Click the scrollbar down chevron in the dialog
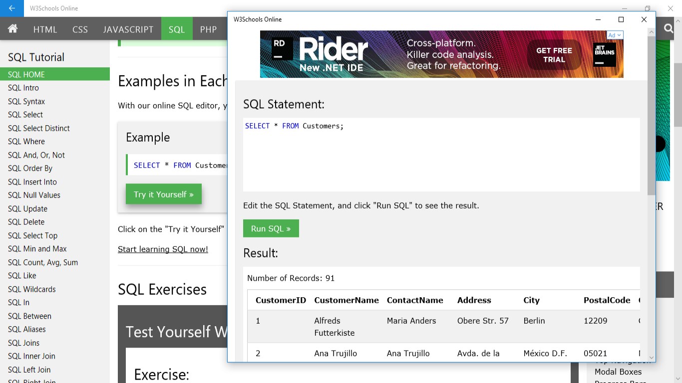682x383 pixels. pos(651,358)
